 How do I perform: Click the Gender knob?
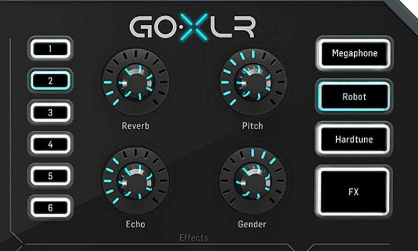click(x=252, y=181)
